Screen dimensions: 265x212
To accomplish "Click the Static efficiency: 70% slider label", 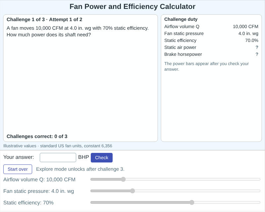I will coord(28,202).
